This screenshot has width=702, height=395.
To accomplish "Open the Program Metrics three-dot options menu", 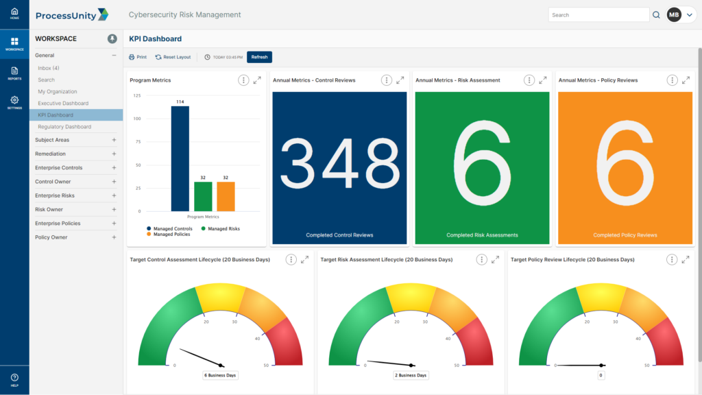I will pos(243,80).
